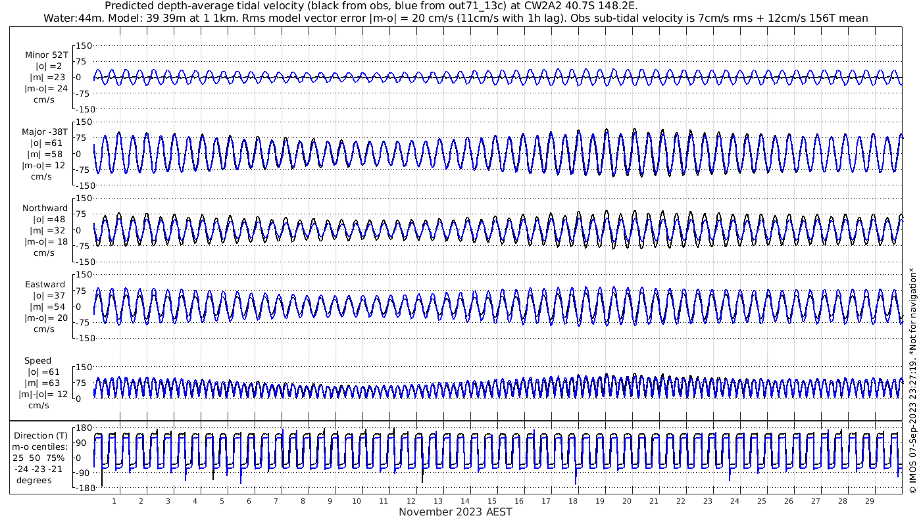Click the '|m| =32' value
Image resolution: width=921 pixels, height=526 pixels.
pyautogui.click(x=47, y=231)
